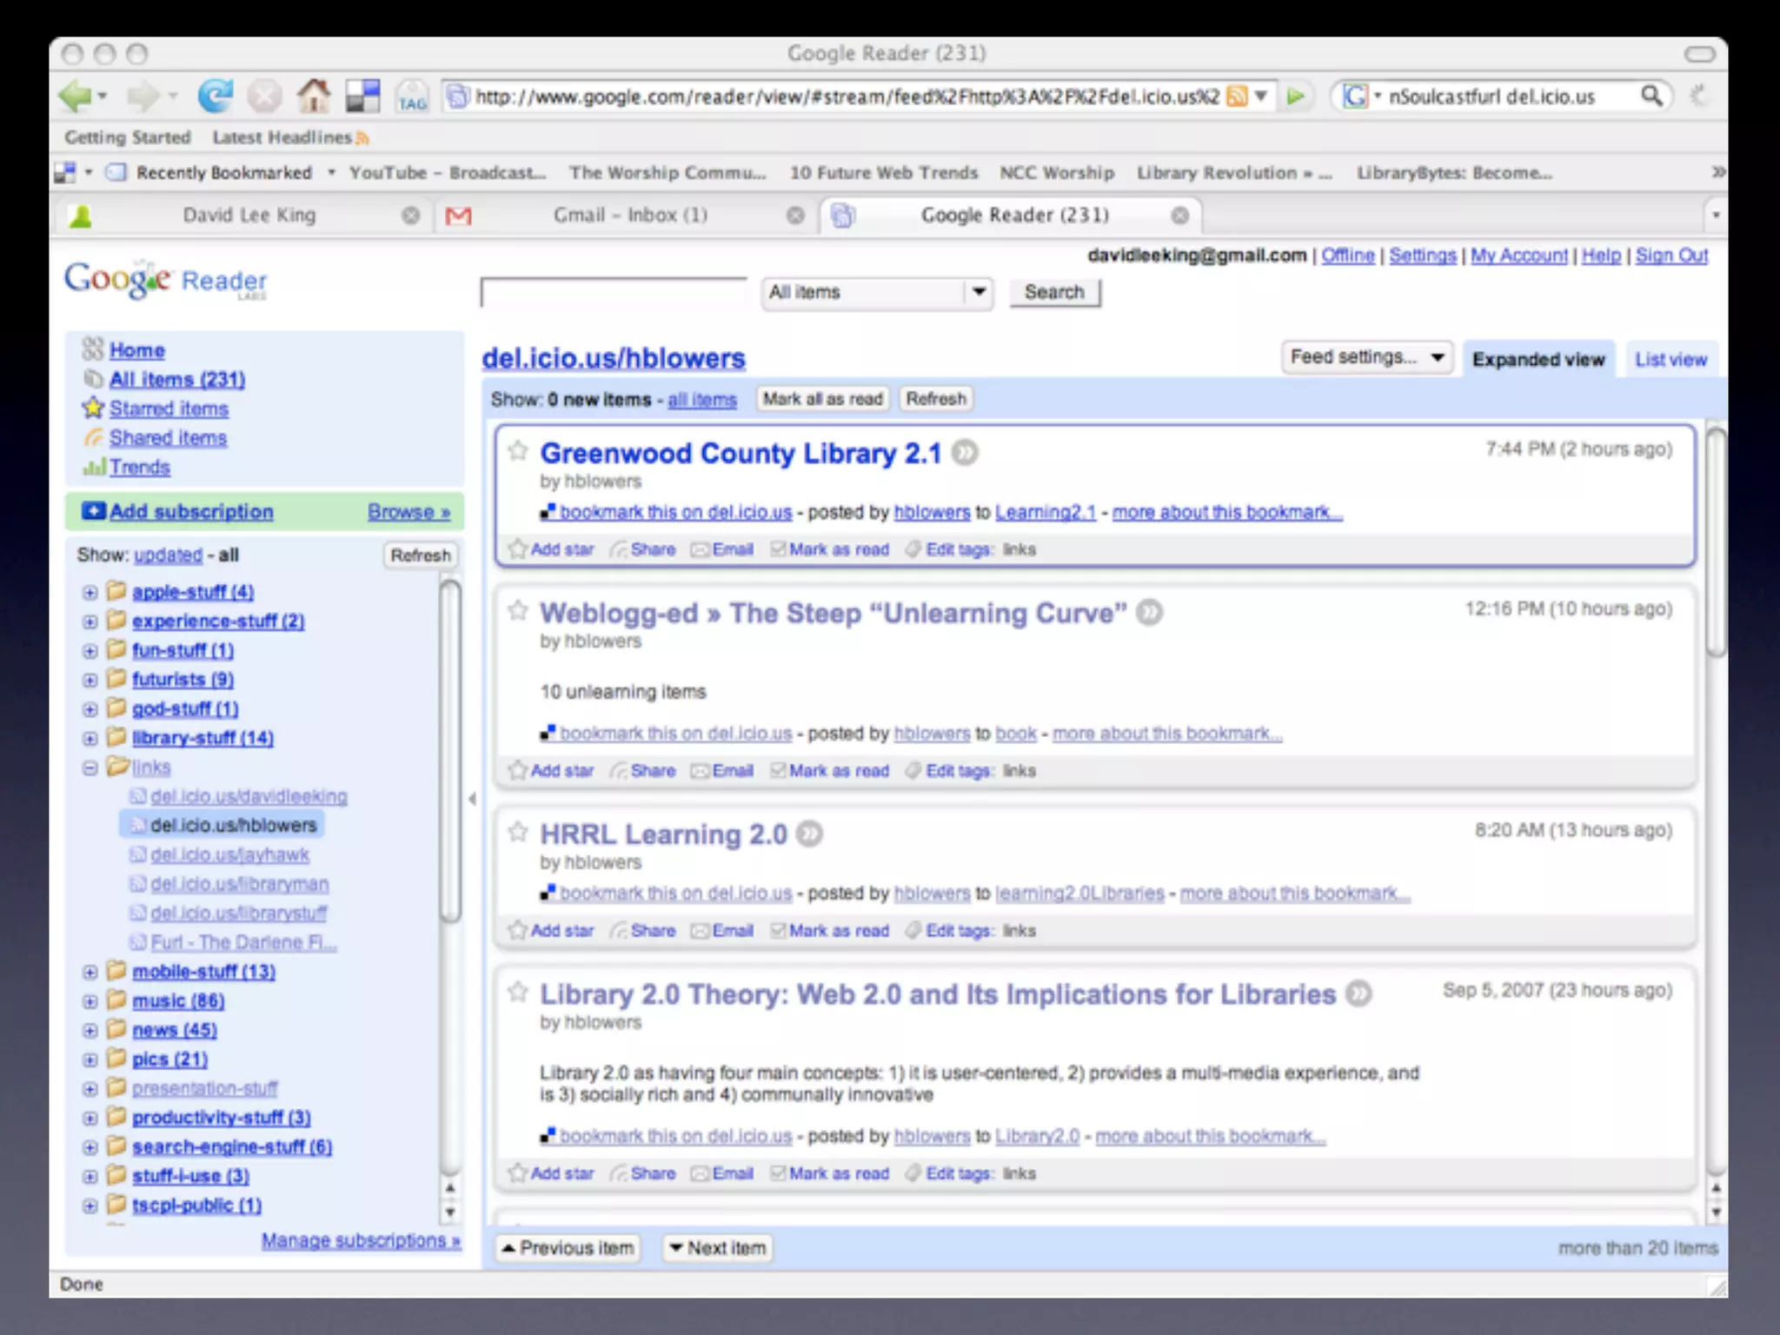Switch to the David Lee King browser tab
The height and width of the screenshot is (1335, 1780).
(x=249, y=216)
